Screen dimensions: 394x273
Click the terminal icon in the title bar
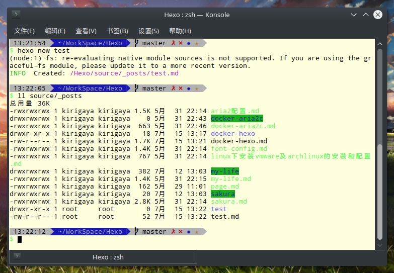click(x=16, y=15)
